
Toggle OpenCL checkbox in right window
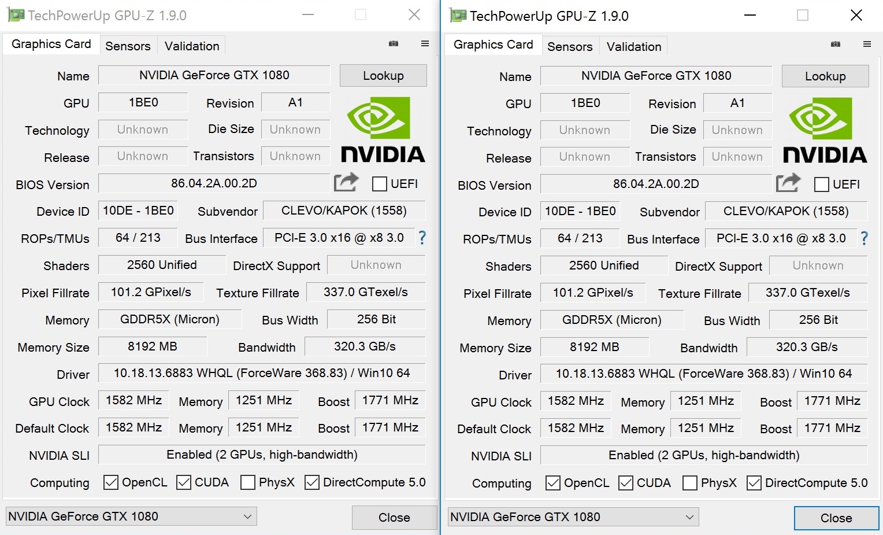[x=553, y=483]
